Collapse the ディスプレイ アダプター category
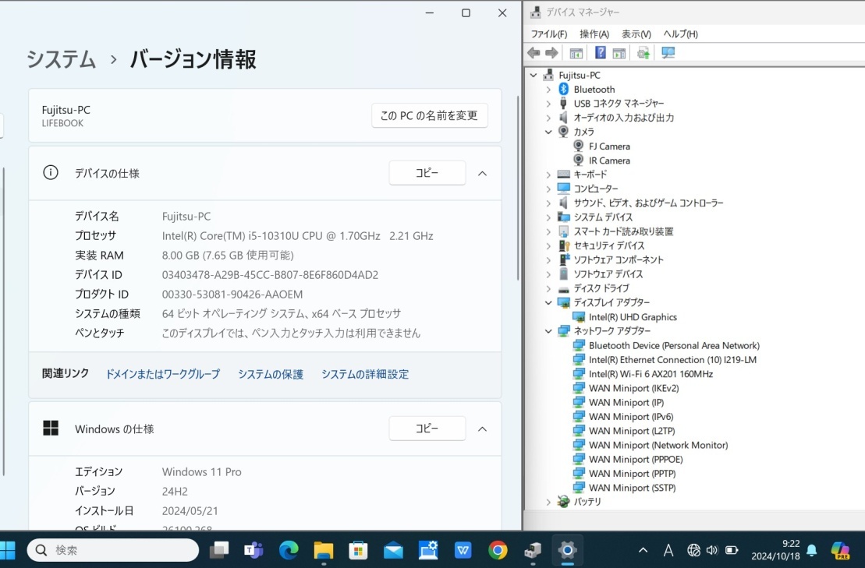 click(548, 302)
